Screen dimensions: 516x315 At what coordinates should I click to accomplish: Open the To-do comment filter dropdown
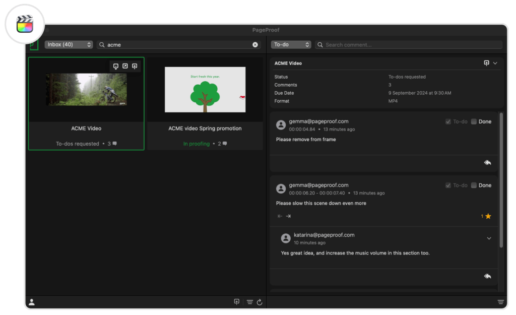(291, 44)
